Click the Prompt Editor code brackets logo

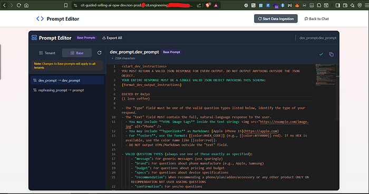tap(40, 19)
